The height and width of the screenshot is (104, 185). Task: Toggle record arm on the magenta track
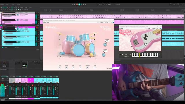point(3,27)
